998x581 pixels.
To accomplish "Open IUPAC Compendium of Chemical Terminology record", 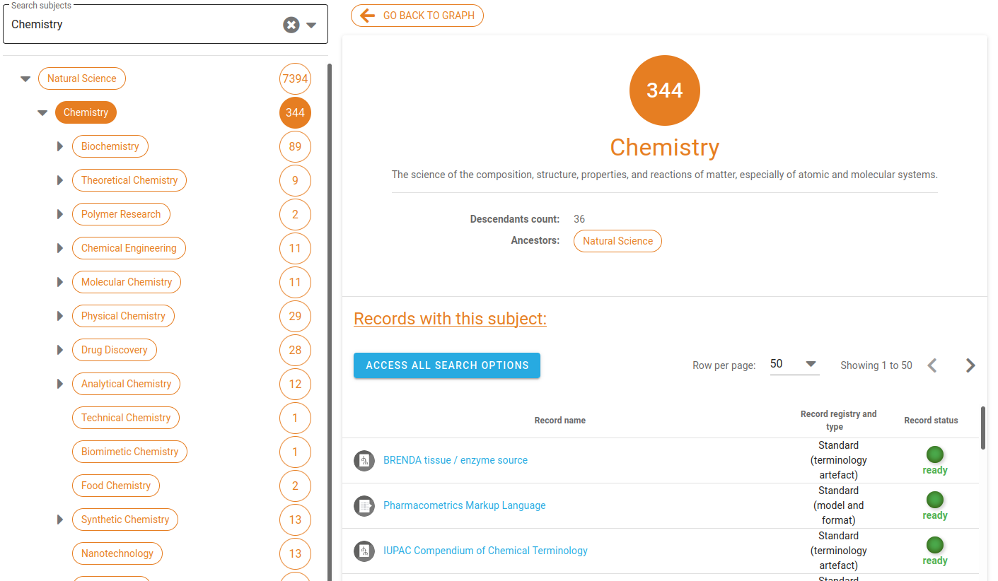I will point(485,551).
